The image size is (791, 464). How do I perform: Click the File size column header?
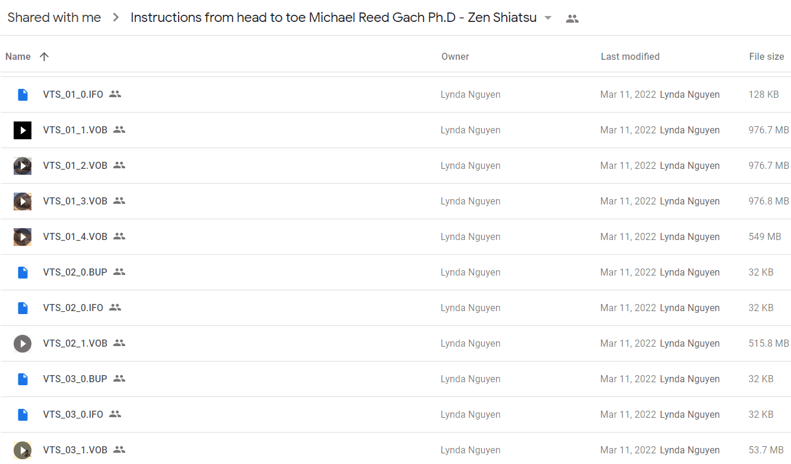pyautogui.click(x=767, y=57)
